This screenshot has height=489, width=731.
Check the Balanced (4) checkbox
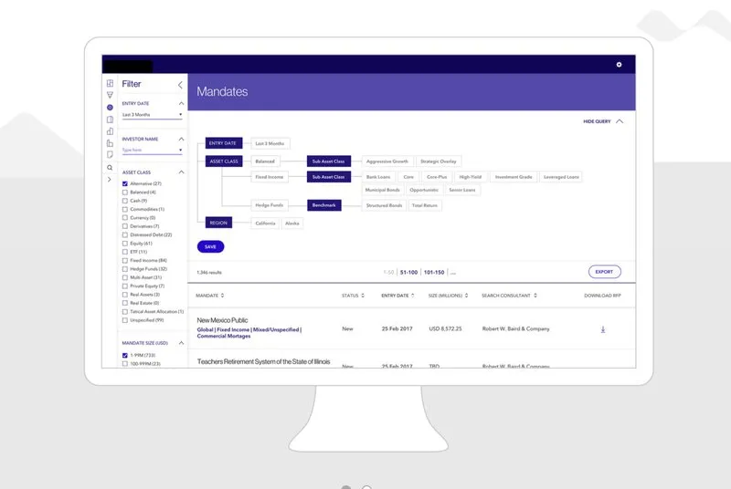125,192
